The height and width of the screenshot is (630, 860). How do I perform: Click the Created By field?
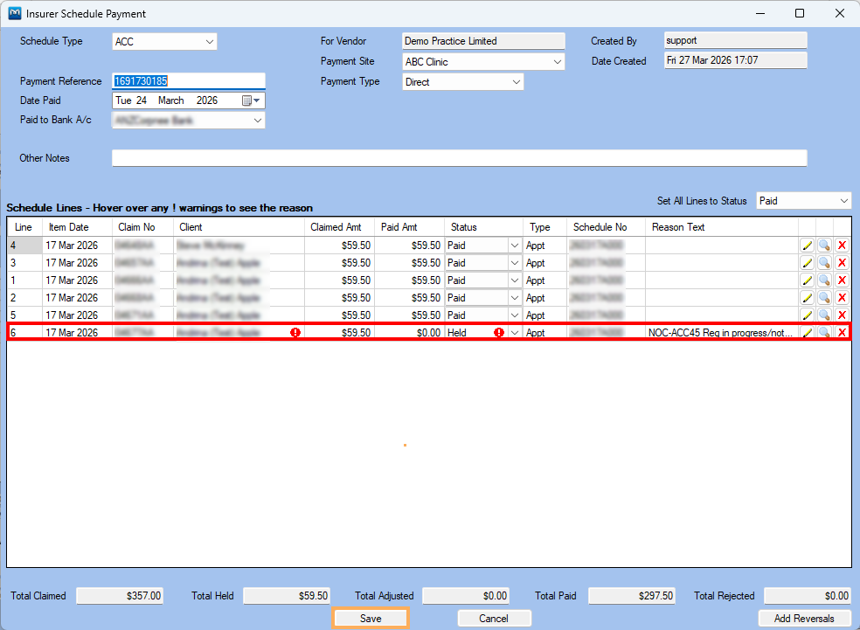(x=736, y=40)
